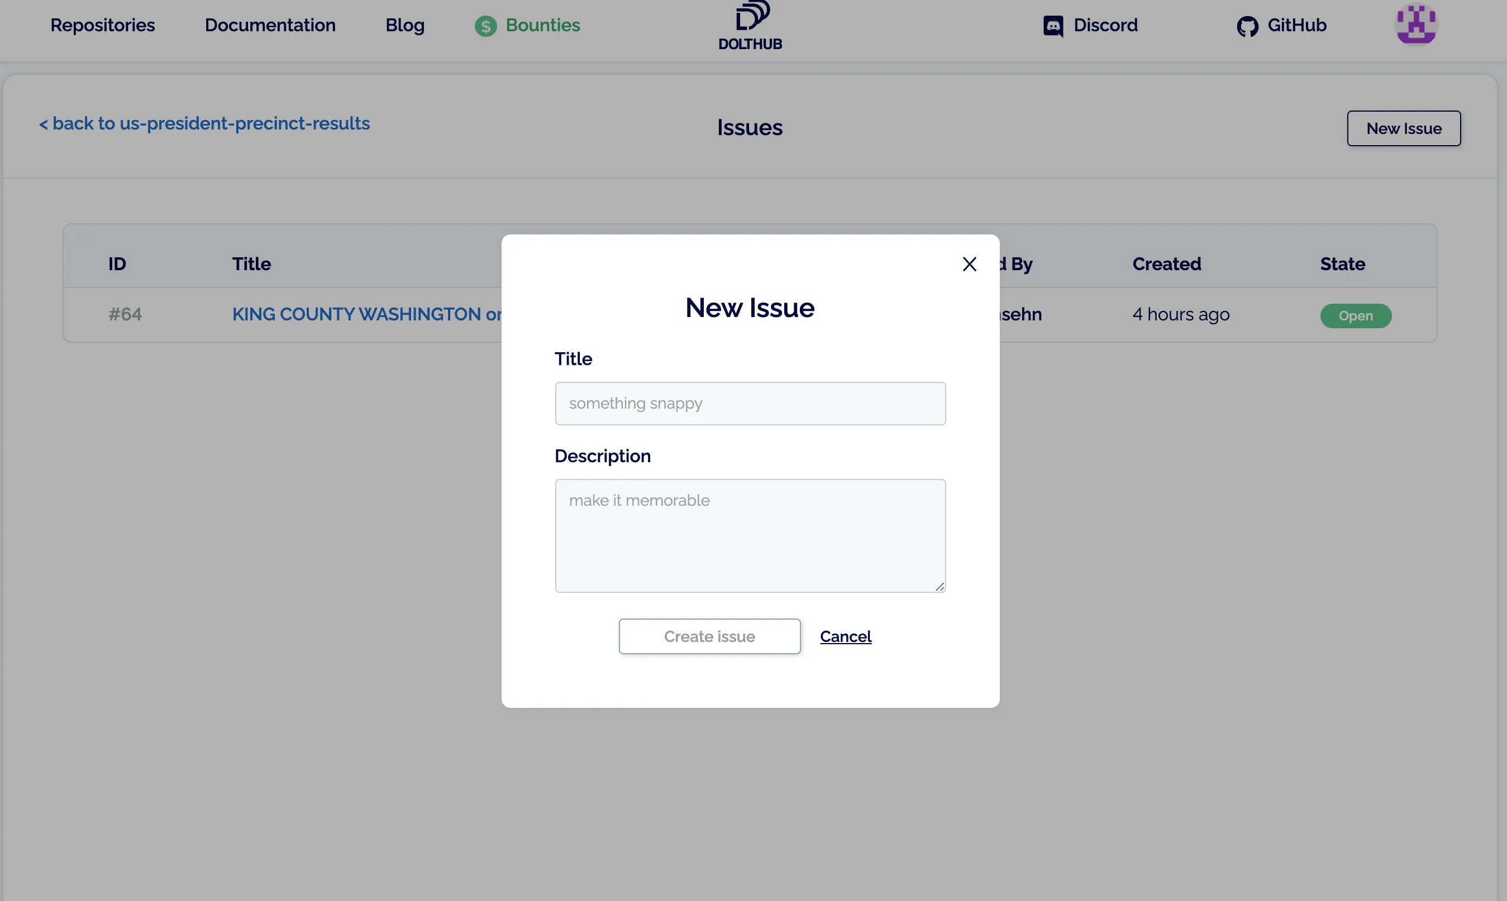Visit the Blog page
The image size is (1507, 901).
pyautogui.click(x=404, y=26)
